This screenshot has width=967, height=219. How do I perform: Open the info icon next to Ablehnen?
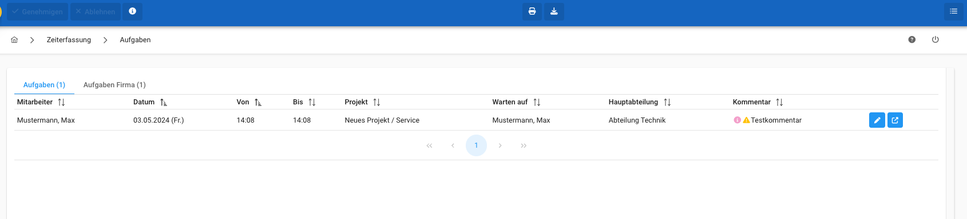pos(133,11)
